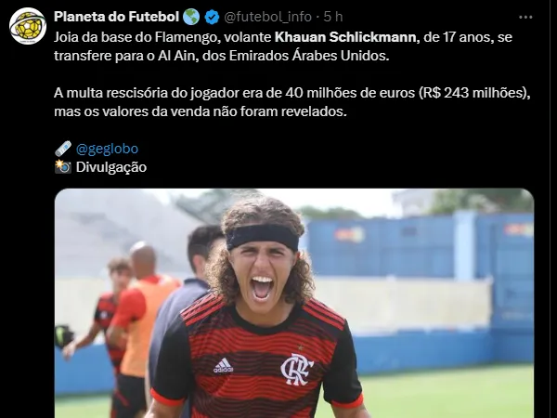This screenshot has width=557, height=418.
Task: Click the camera emoji before Divulgação
Action: [63, 167]
